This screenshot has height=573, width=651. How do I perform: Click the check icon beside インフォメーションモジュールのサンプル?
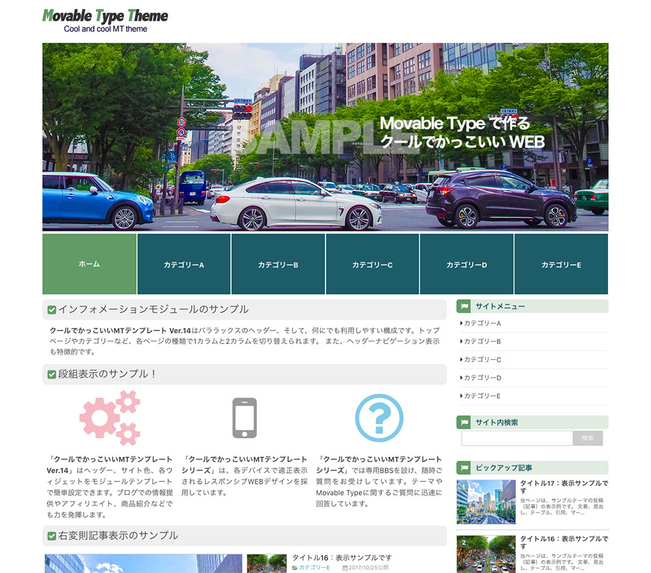click(x=52, y=310)
